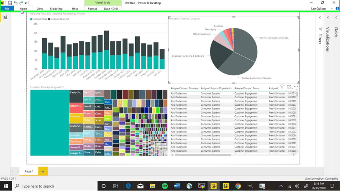Open the Mail app from the taskbar
This screenshot has width=341, height=191.
click(140, 186)
